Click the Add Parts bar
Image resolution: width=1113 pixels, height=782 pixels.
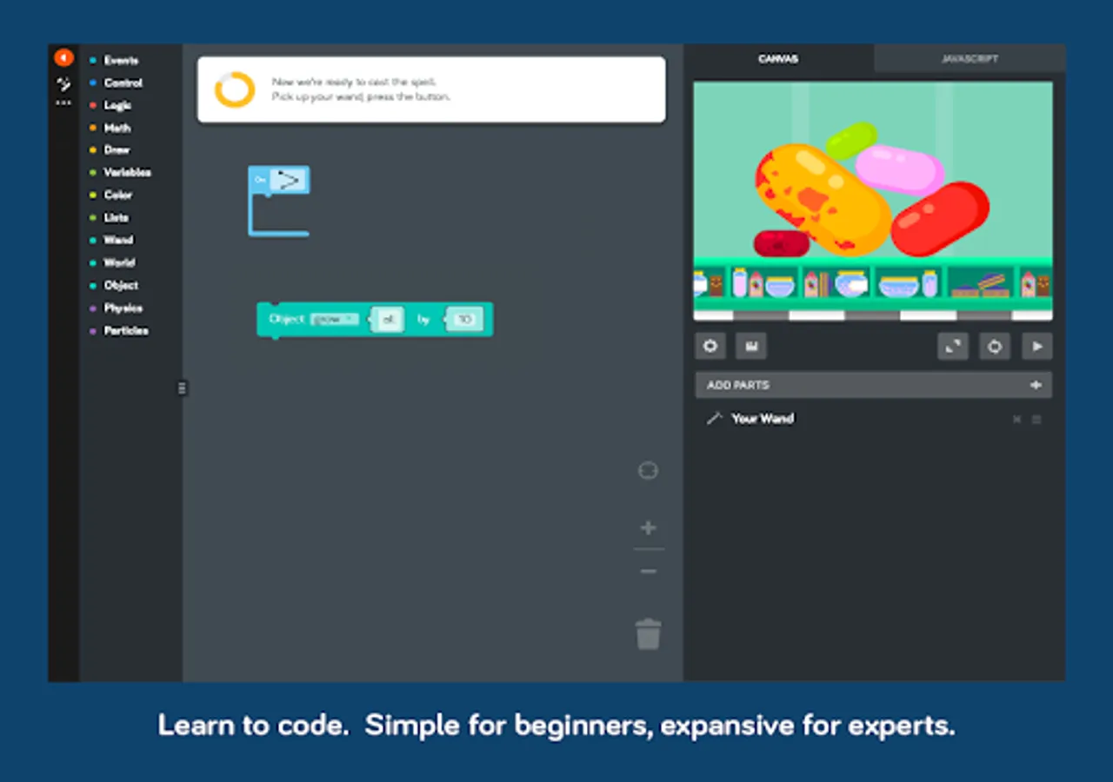pos(873,385)
